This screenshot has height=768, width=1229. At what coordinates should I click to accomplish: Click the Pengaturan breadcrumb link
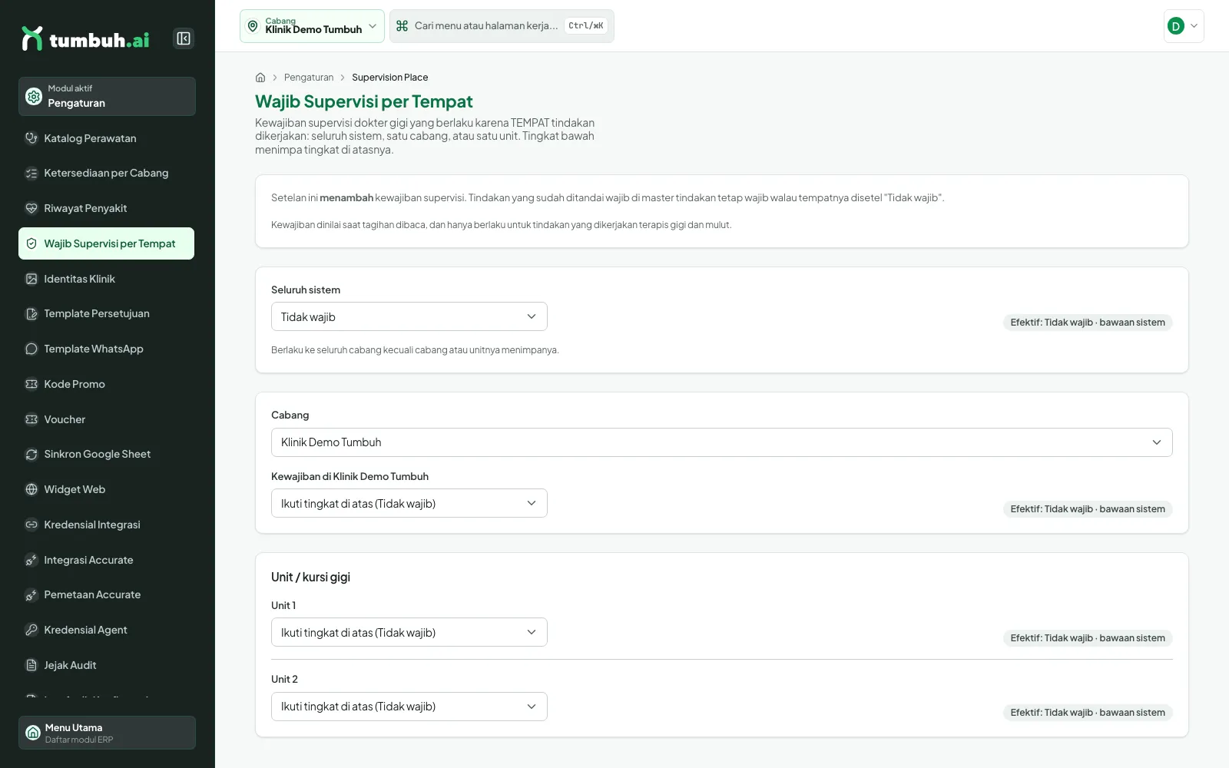[309, 78]
